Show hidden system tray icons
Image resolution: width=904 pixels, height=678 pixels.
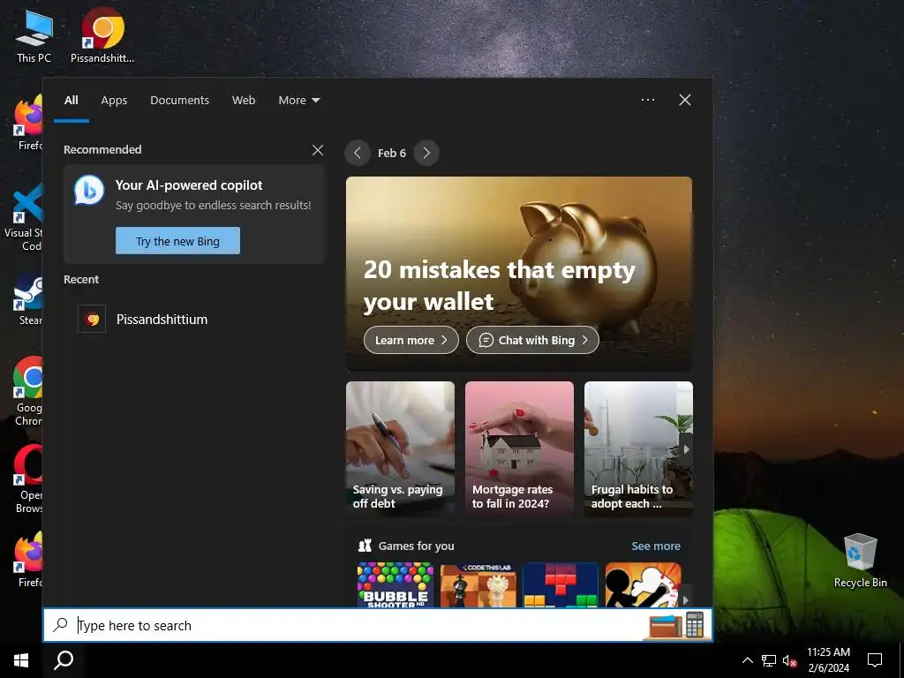747,660
